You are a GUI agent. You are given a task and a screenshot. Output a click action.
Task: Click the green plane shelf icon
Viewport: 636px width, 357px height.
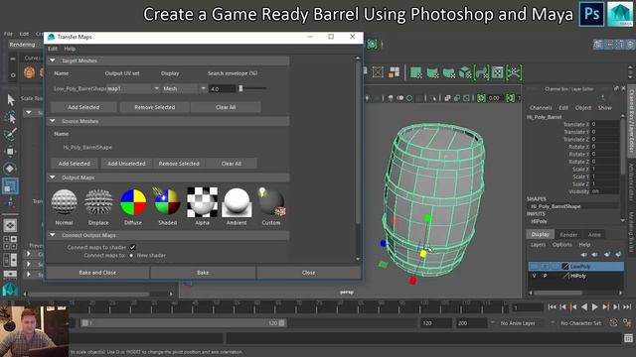coord(416,72)
